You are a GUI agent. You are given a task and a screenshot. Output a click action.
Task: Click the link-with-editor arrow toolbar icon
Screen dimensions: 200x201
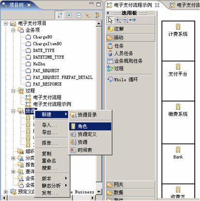click(x=88, y=15)
